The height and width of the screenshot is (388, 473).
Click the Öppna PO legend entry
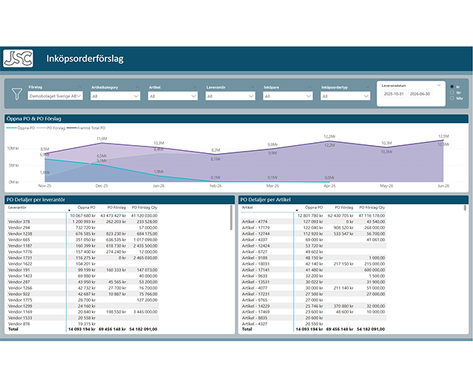(21, 128)
